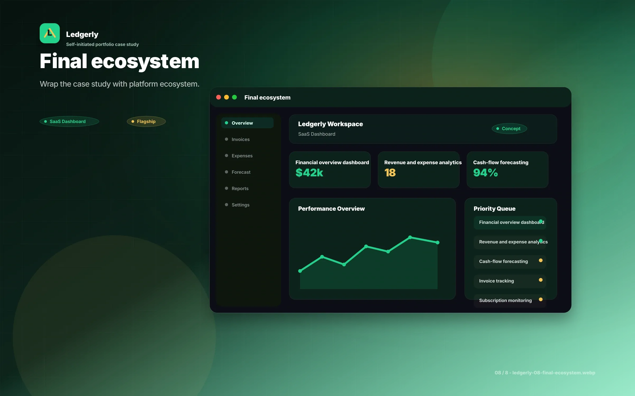Image resolution: width=635 pixels, height=396 pixels.
Task: Select Revenue and expense analytics queue item
Action: (x=510, y=242)
